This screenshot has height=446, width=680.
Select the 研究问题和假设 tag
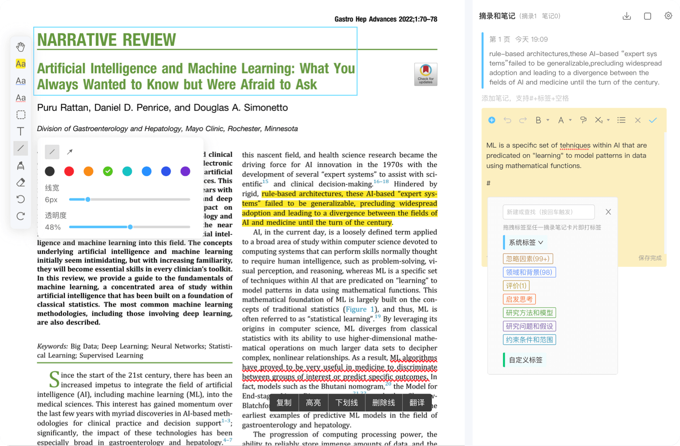[x=529, y=326]
